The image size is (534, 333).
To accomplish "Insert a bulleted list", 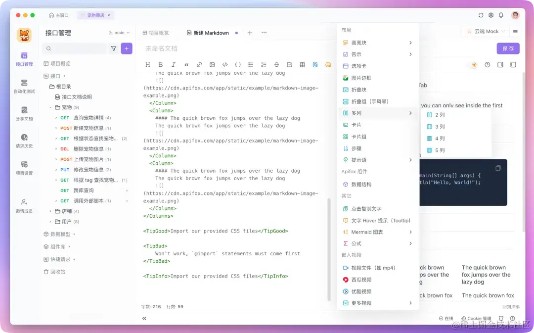I will coord(251,65).
